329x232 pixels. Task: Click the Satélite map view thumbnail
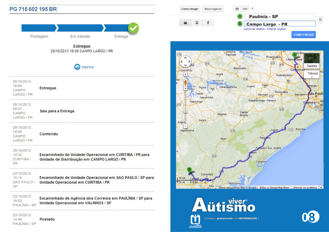coord(312,61)
